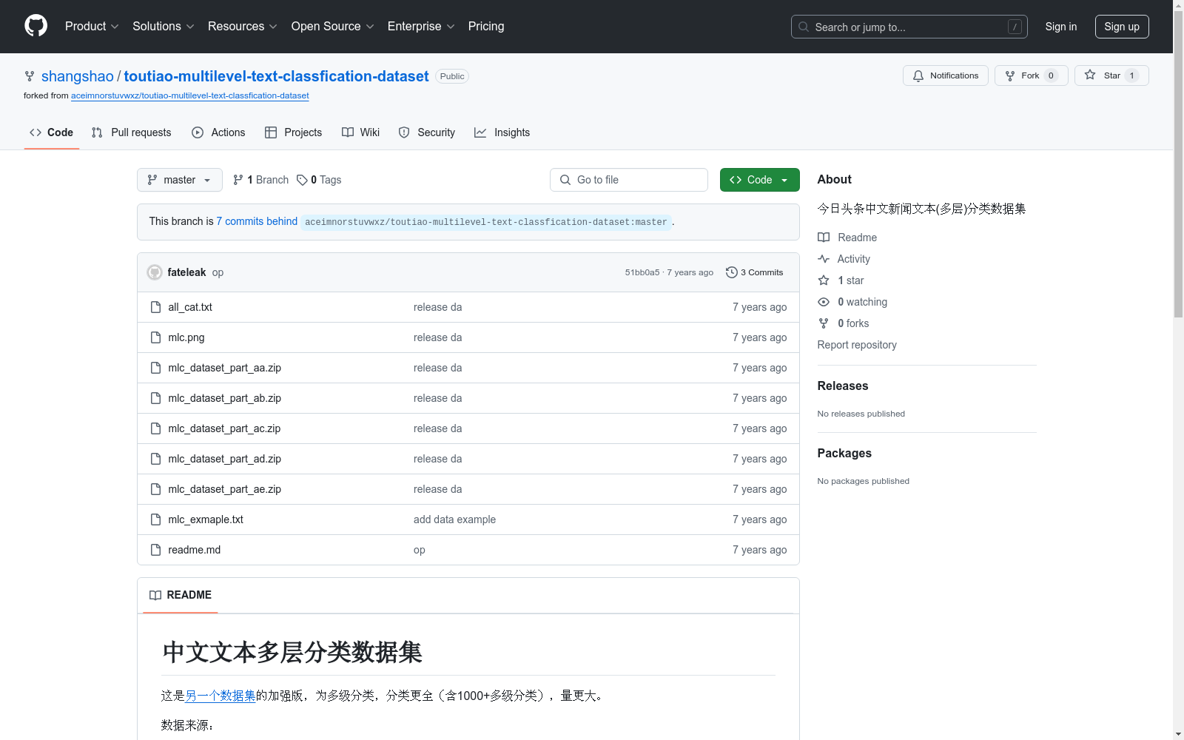Screen dimensions: 1184x740
Task: Click the file icon beside mlc_exmaple.txt
Action: pyautogui.click(x=155, y=519)
